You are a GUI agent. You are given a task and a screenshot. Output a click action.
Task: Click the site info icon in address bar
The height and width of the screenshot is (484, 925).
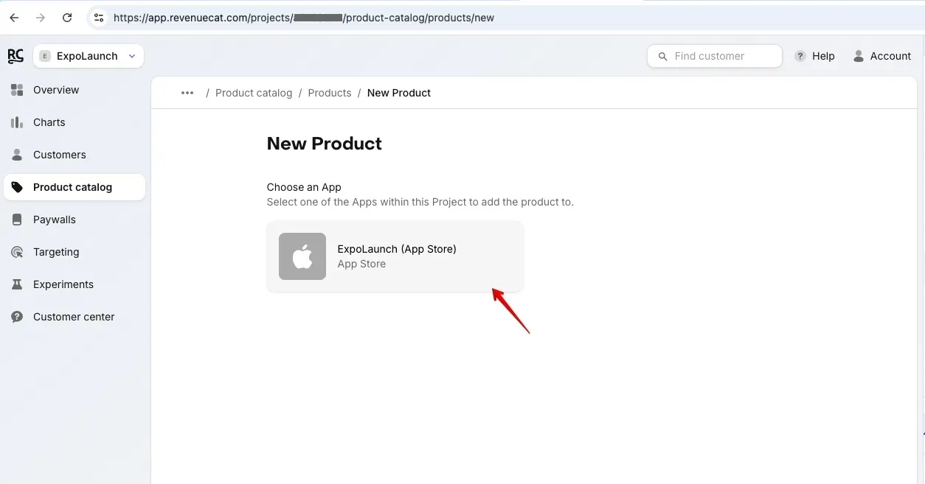click(x=98, y=18)
